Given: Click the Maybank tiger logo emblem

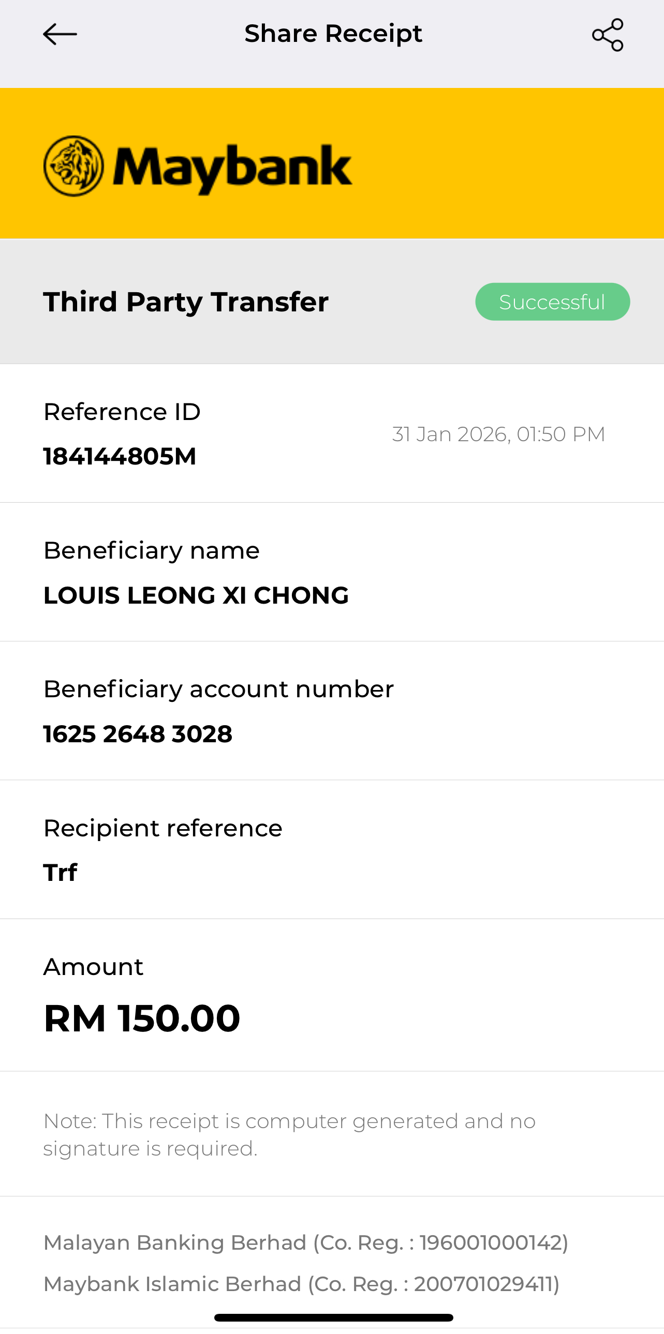Looking at the screenshot, I should [x=73, y=166].
